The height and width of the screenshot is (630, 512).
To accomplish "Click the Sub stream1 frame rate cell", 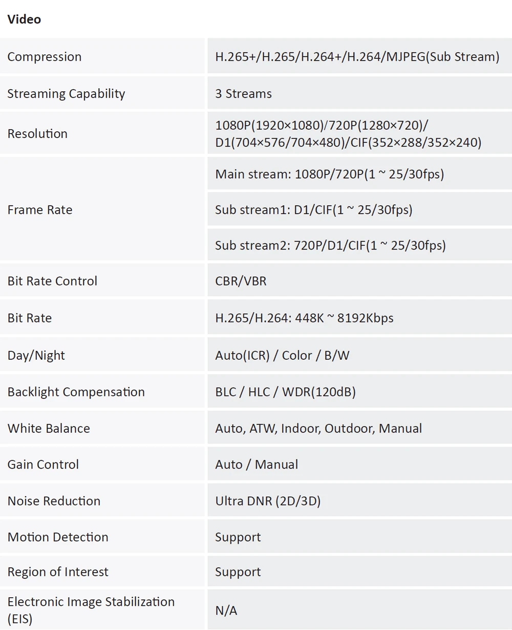I will 313,210.
